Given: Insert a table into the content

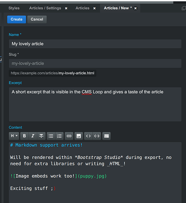Looking at the screenshot, I should 107,136.
